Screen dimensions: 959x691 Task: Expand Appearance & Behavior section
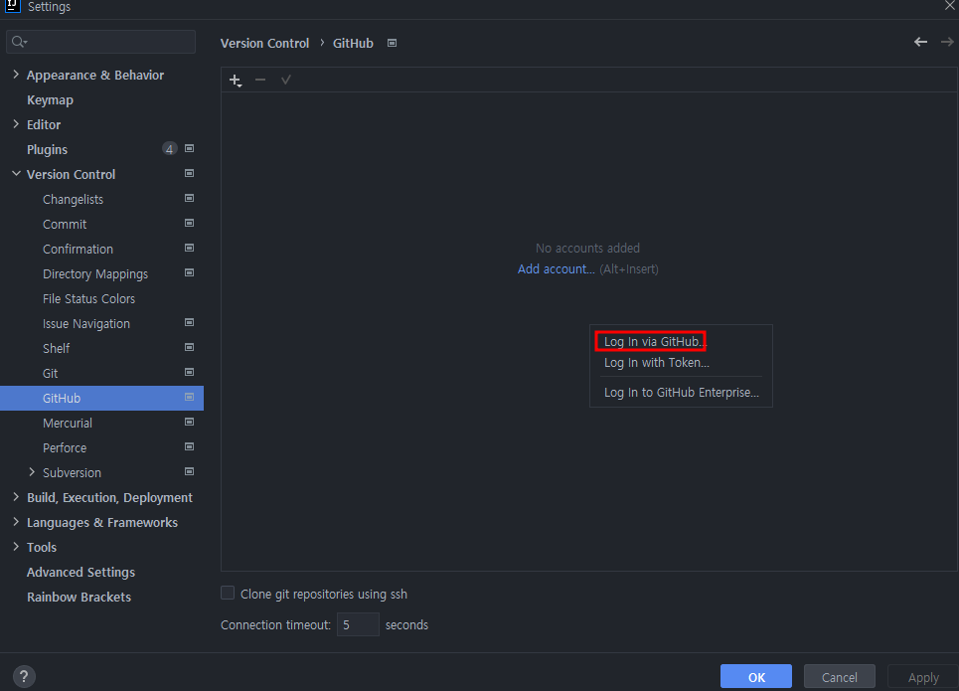pyautogui.click(x=16, y=74)
